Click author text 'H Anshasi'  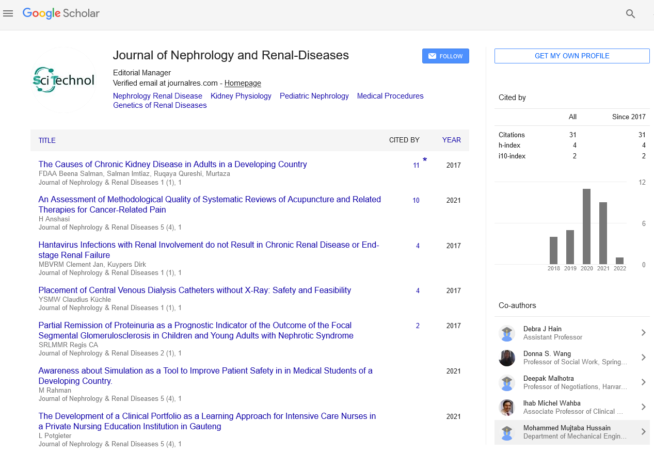[54, 219]
